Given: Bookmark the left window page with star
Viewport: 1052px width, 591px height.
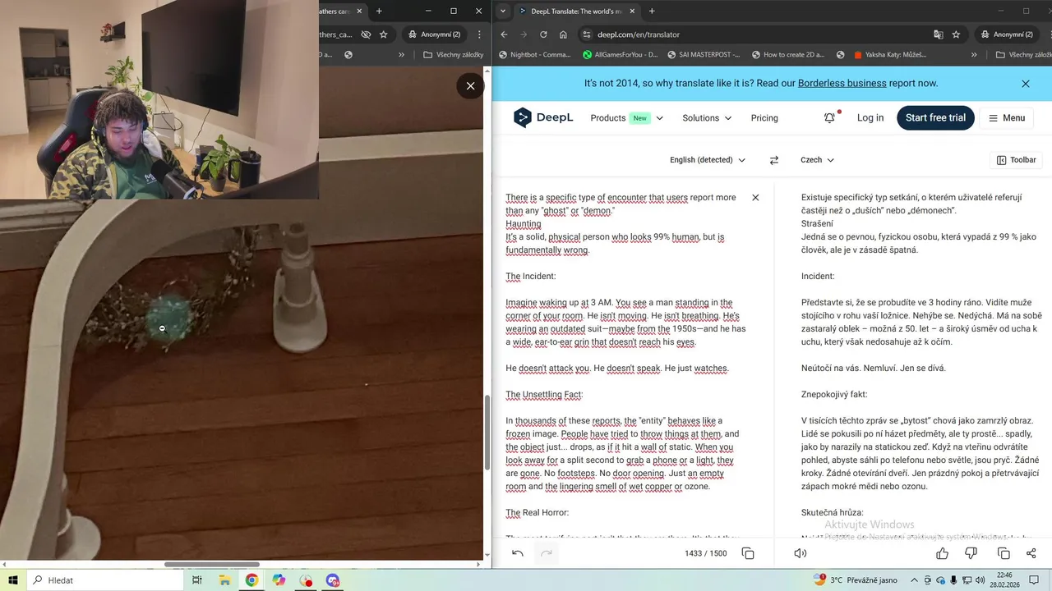Looking at the screenshot, I should (383, 34).
